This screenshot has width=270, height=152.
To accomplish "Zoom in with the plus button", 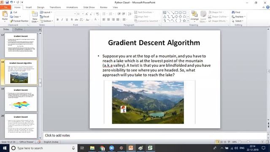I will pyautogui.click(x=262, y=142).
